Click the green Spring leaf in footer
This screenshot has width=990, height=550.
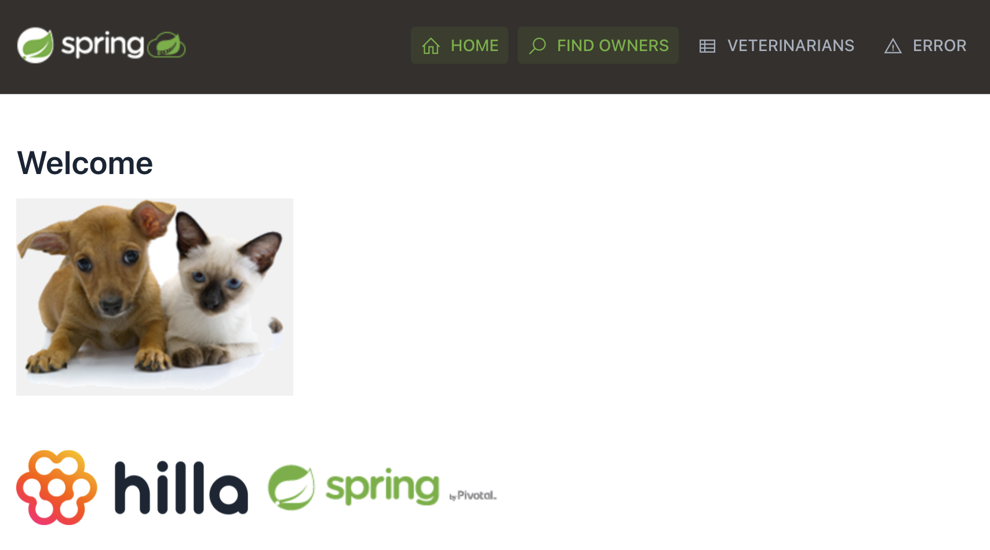pyautogui.click(x=291, y=487)
